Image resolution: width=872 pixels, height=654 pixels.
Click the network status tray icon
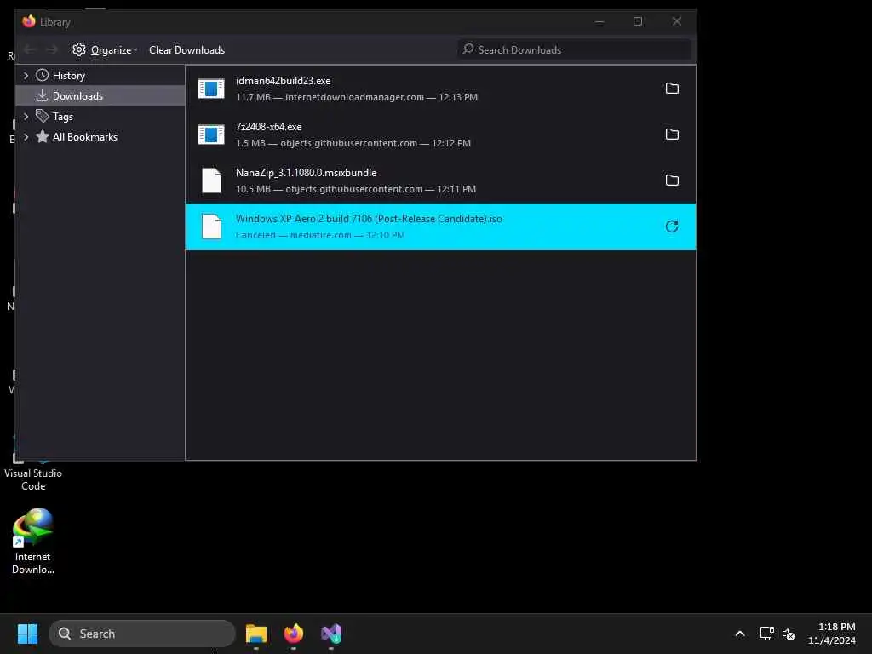[x=767, y=634]
